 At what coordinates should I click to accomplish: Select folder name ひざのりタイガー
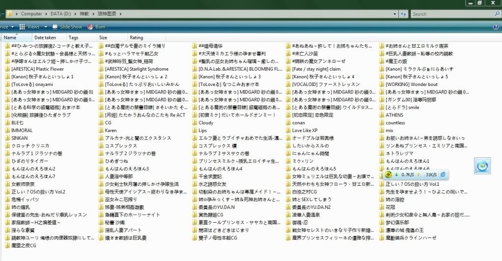click(30, 161)
